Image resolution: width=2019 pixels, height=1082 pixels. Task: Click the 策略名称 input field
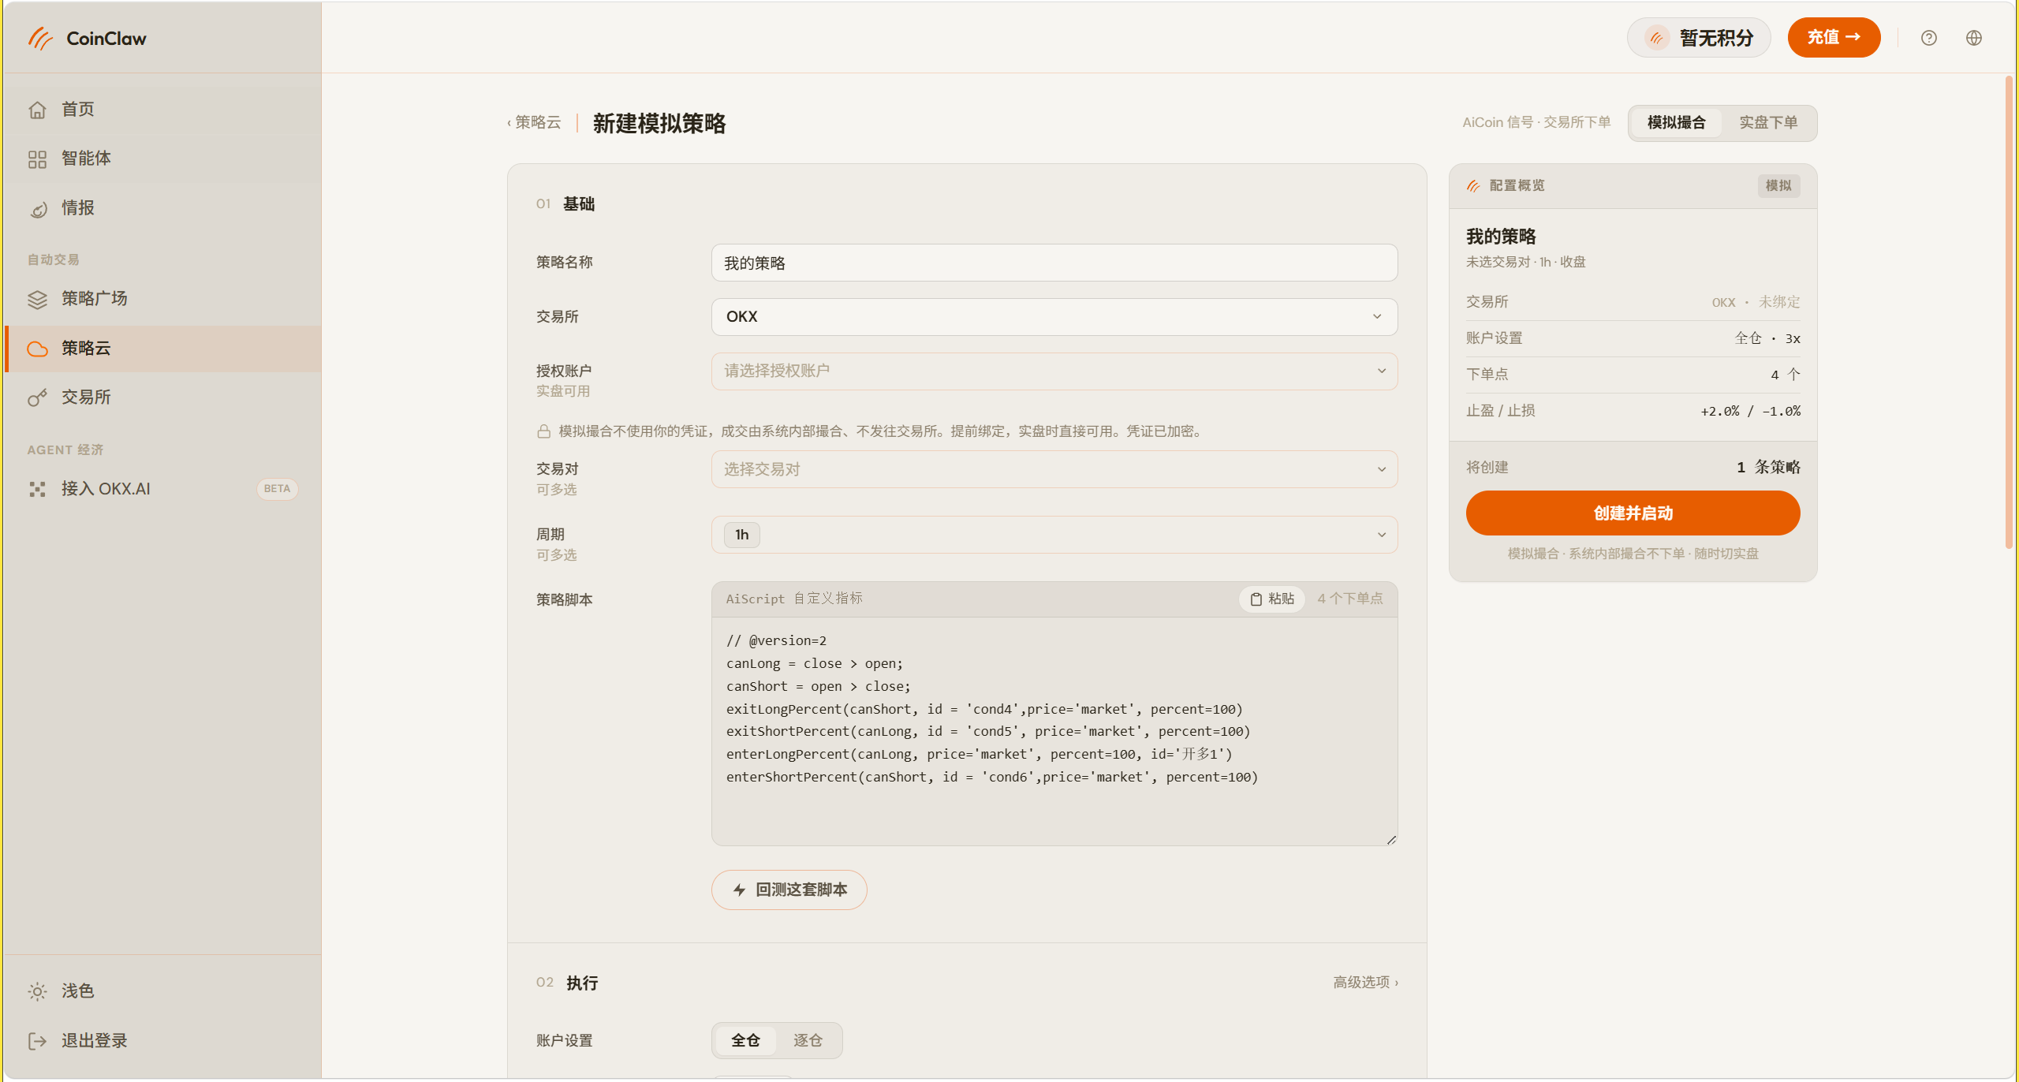[1054, 263]
